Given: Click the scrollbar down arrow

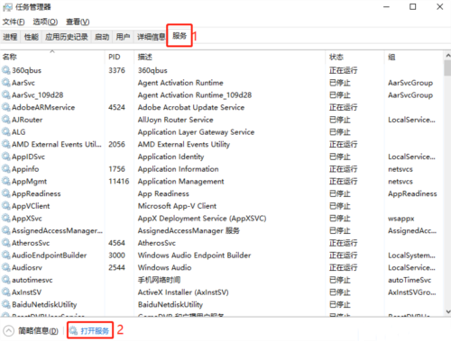Looking at the screenshot, I should click(x=447, y=312).
